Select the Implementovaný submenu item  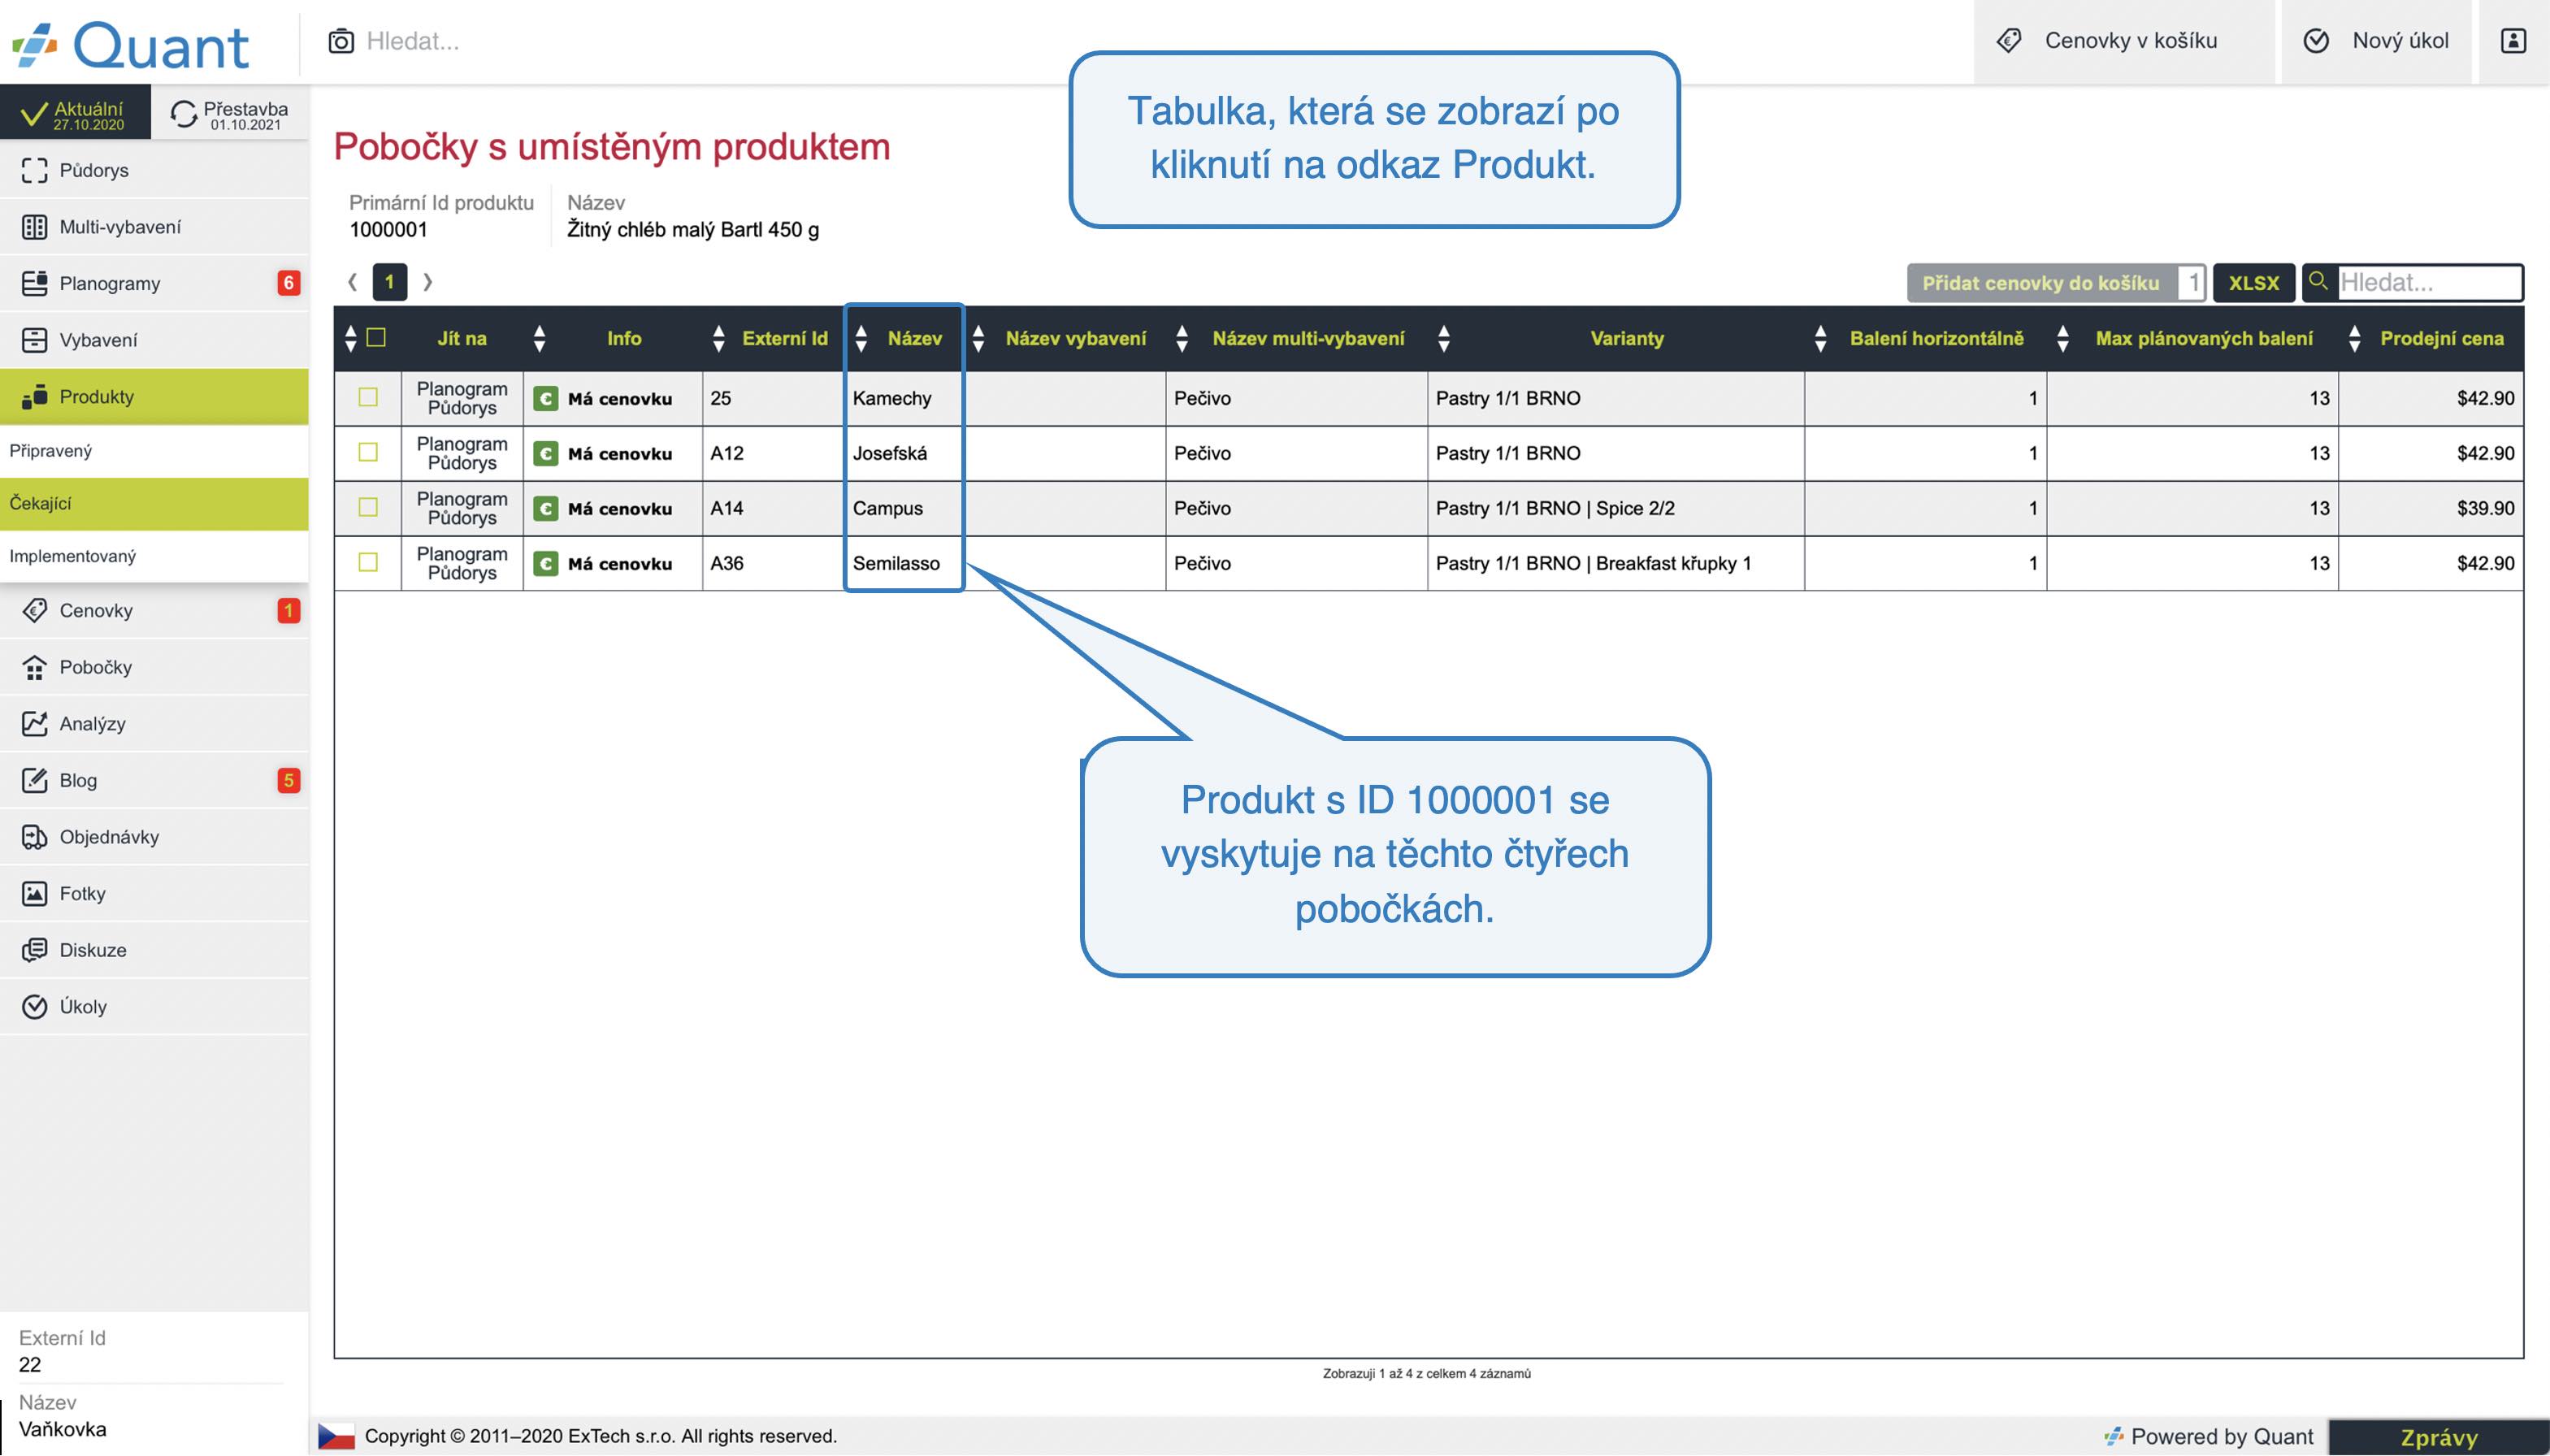point(154,556)
